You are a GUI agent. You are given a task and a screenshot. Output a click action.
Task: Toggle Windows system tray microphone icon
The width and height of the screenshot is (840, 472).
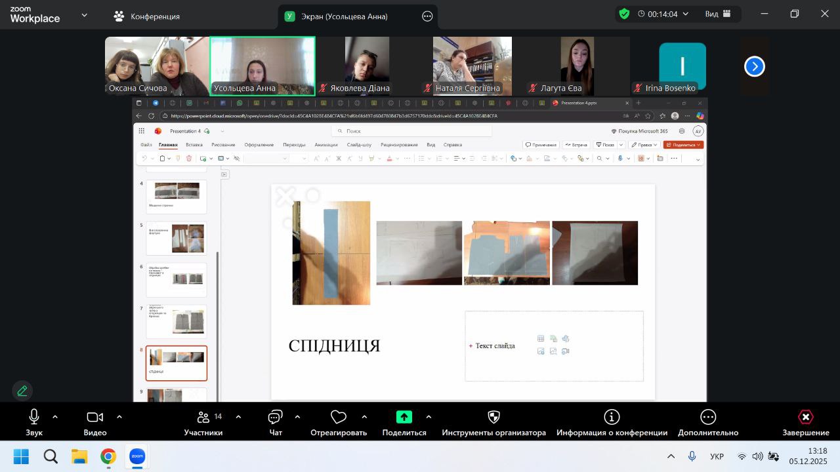click(692, 456)
